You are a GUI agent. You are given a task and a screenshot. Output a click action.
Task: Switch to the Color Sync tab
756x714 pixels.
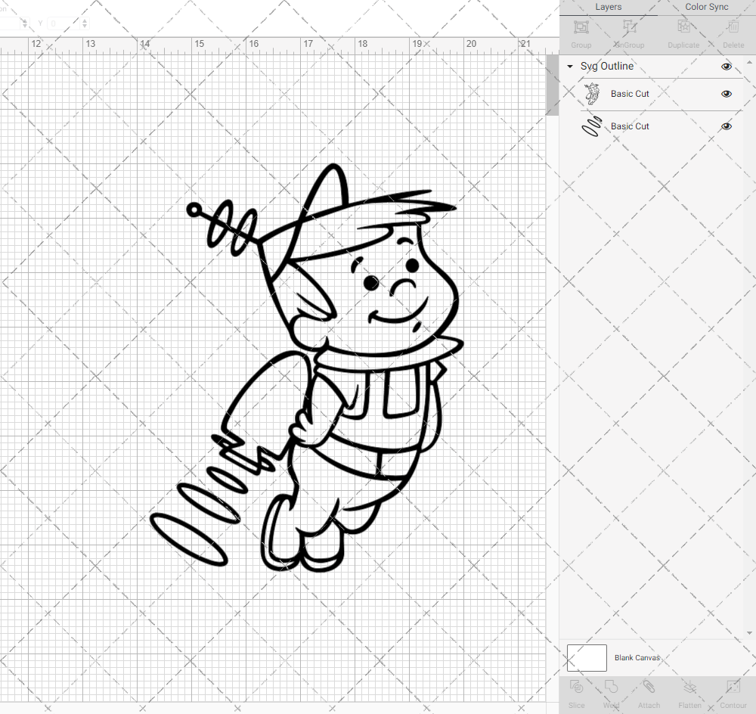tap(706, 8)
